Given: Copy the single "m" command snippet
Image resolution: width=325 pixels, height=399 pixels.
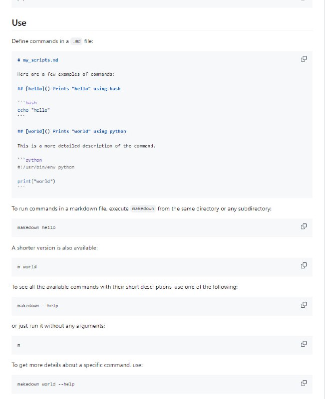Looking at the screenshot, I should 304,344.
